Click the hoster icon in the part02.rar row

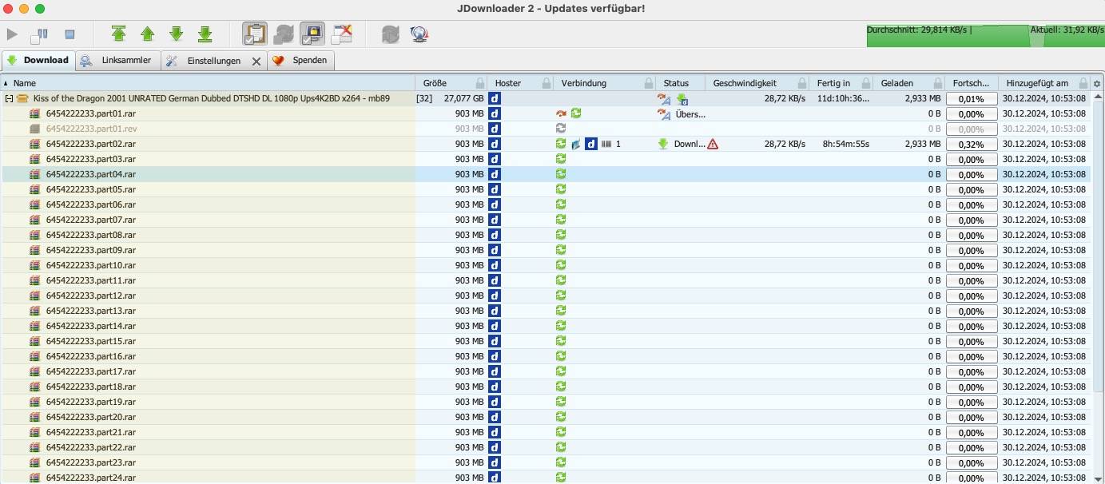click(x=495, y=145)
